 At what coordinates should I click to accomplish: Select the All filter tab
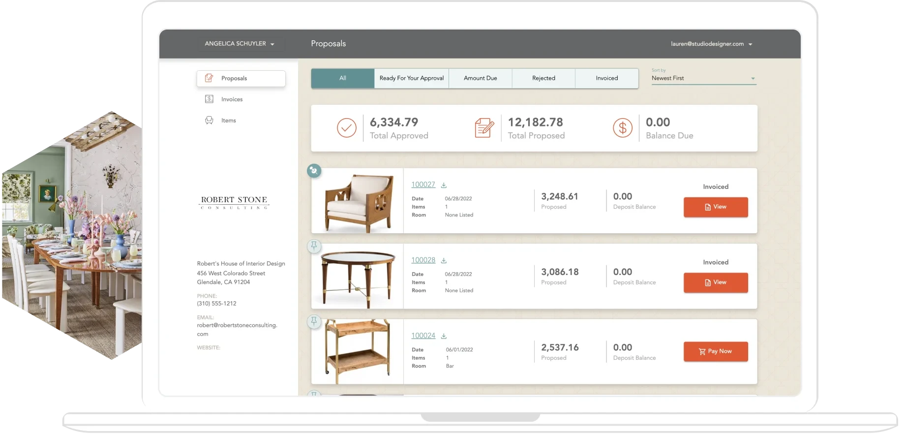tap(343, 78)
